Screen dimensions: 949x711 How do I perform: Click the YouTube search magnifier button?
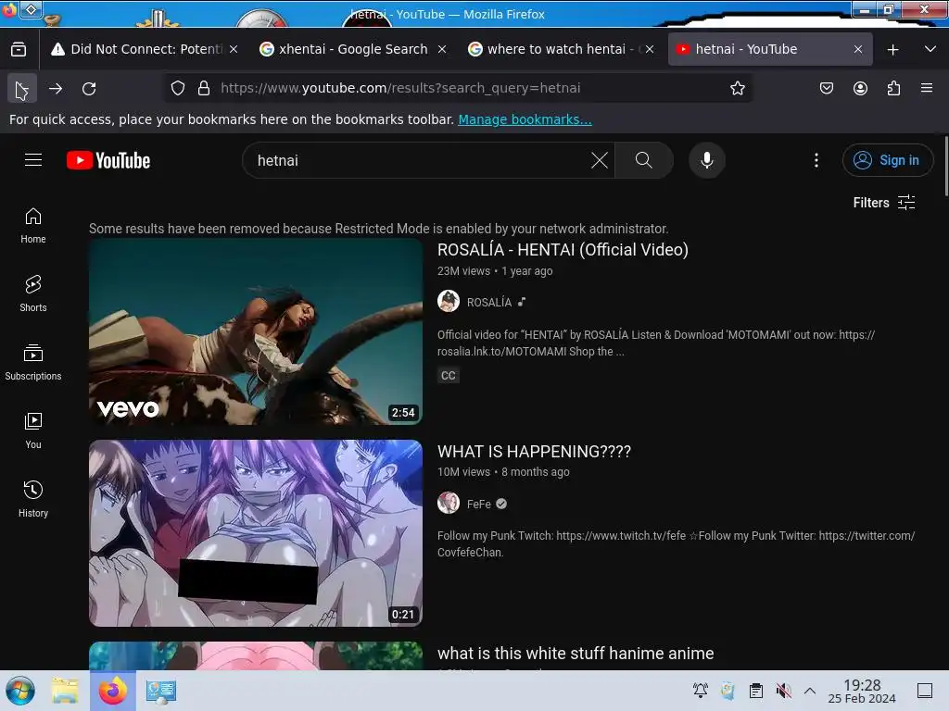(x=643, y=160)
